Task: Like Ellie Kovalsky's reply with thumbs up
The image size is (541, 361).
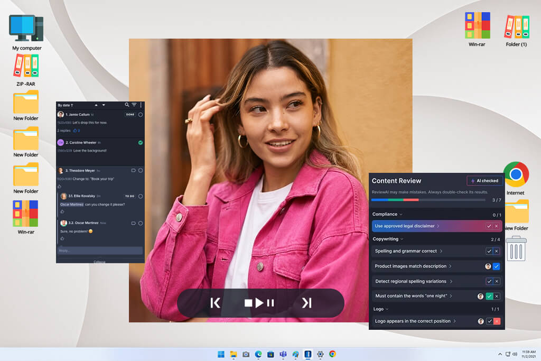Action: [62, 211]
